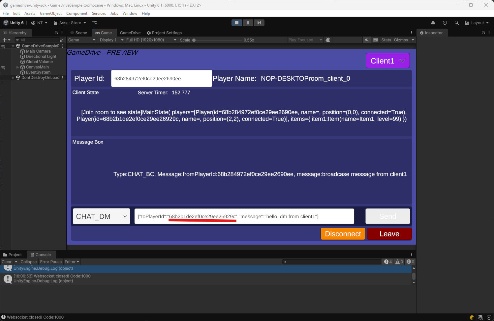Expand the CanvasMain tree item
This screenshot has width=494, height=321.
click(x=17, y=67)
